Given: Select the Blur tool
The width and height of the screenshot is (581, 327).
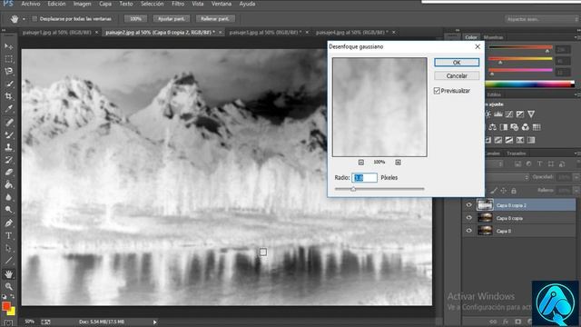Looking at the screenshot, I should tap(8, 198).
